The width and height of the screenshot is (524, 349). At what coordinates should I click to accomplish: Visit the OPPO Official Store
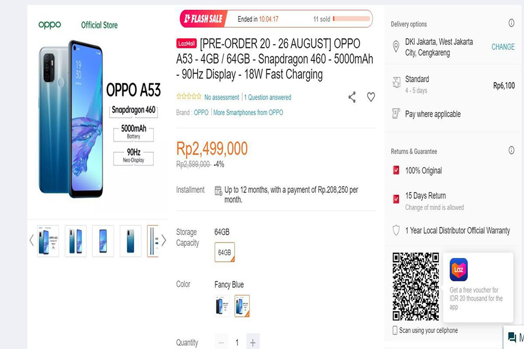click(99, 25)
